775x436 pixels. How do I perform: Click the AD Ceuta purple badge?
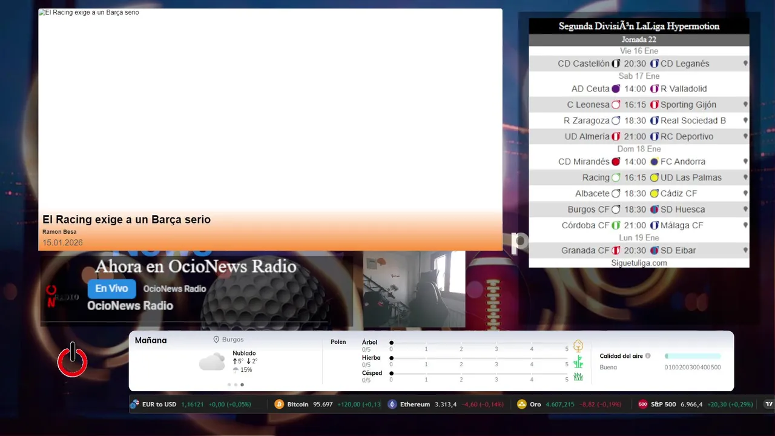tap(616, 88)
